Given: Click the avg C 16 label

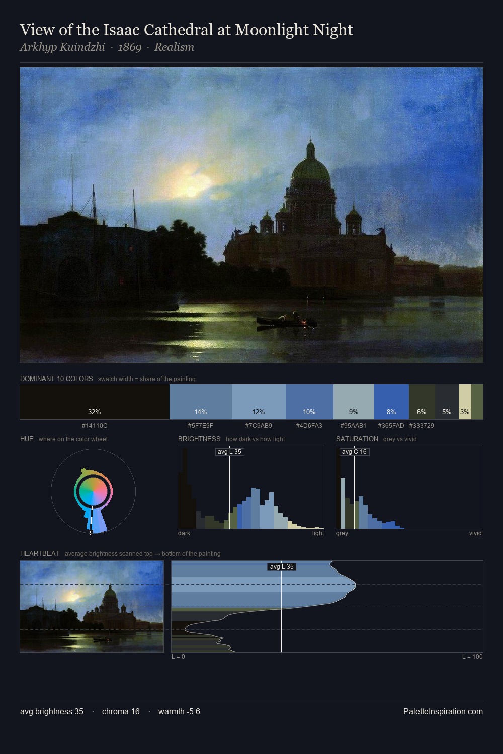Looking at the screenshot, I should (354, 452).
